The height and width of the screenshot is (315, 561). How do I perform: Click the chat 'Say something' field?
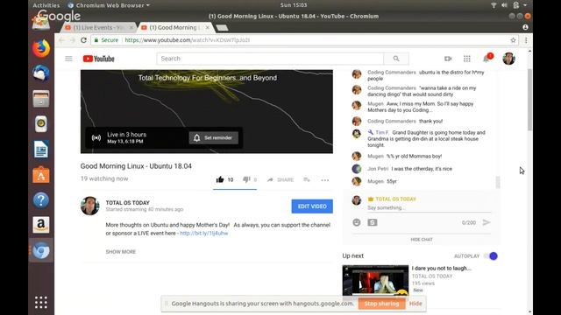click(x=429, y=208)
